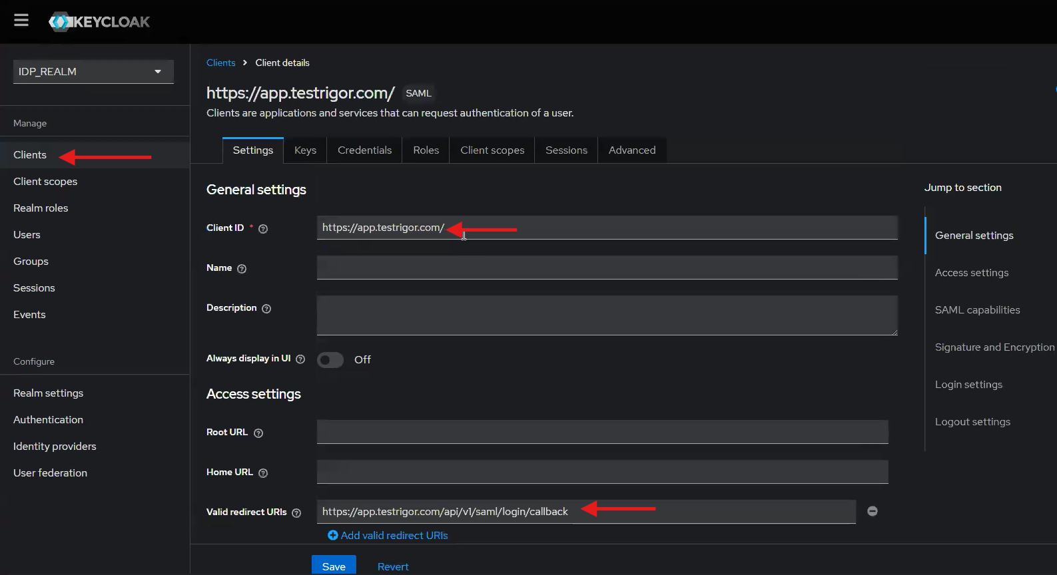
Task: Toggle Always display in UI switch
Action: (330, 360)
